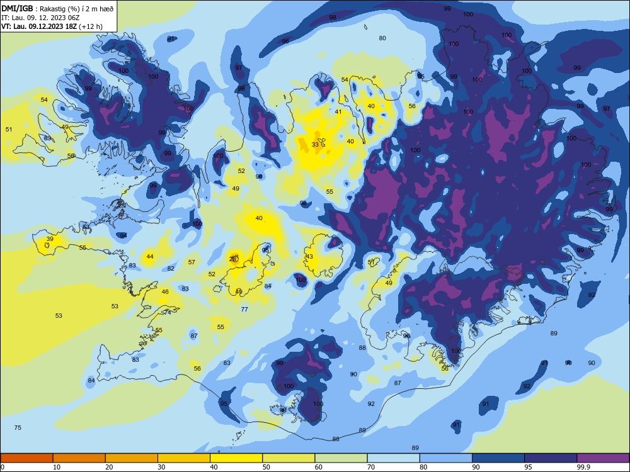Click the '75' humidity value on map
This screenshot has height=472, width=630.
pos(18,427)
